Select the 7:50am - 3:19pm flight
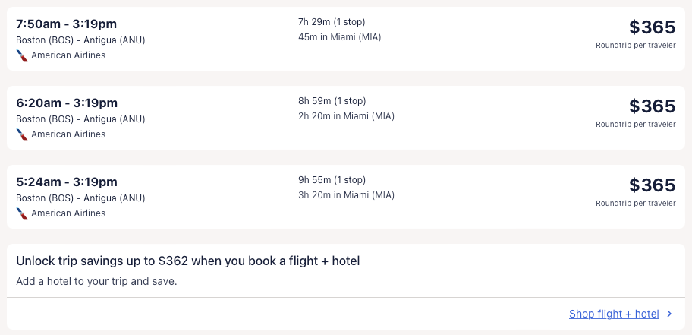692x335 pixels. (x=67, y=24)
